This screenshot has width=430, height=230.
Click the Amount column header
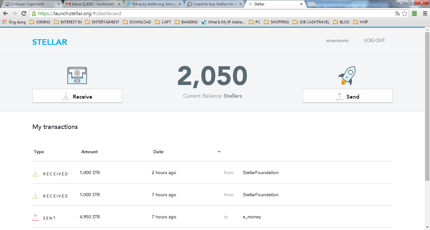[89, 152]
